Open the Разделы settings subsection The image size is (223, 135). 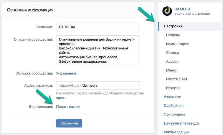click(173, 35)
